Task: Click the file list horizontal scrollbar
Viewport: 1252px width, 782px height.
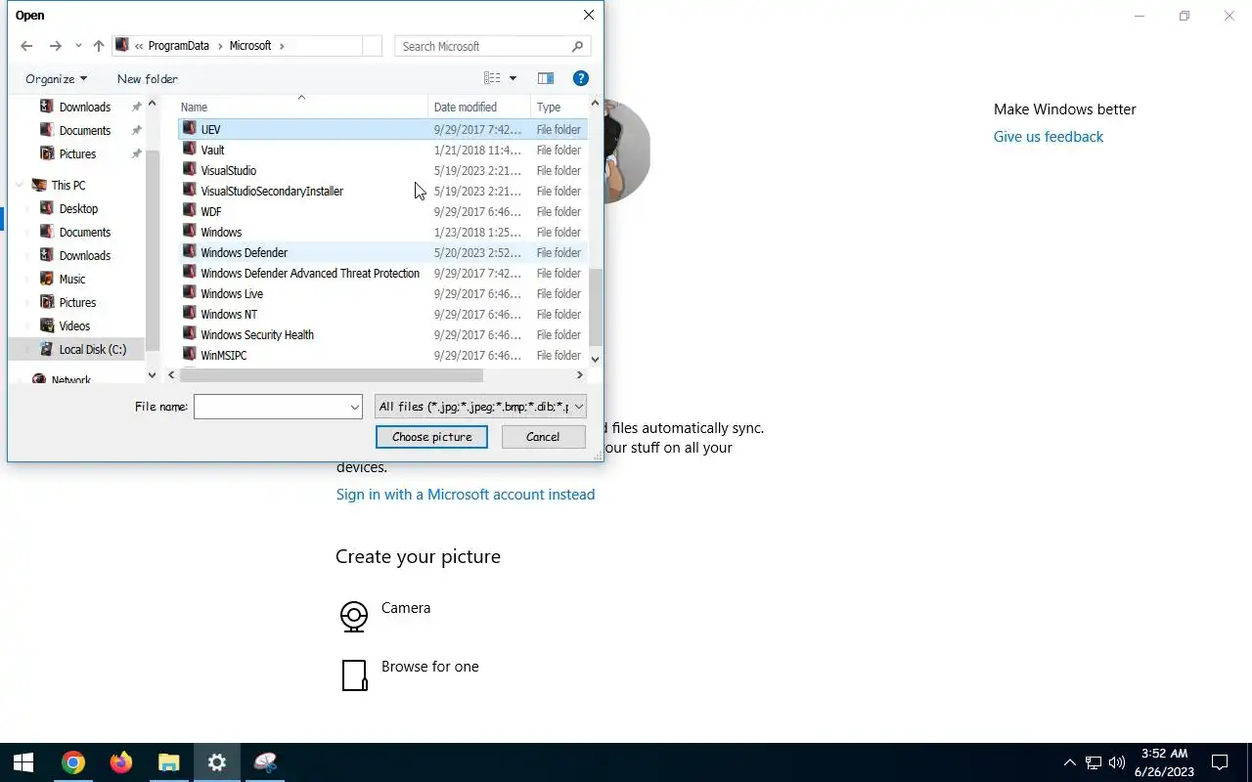Action: 332,375
